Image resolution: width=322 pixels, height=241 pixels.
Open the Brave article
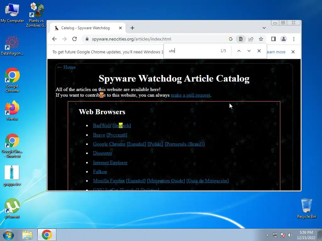pos(99,135)
